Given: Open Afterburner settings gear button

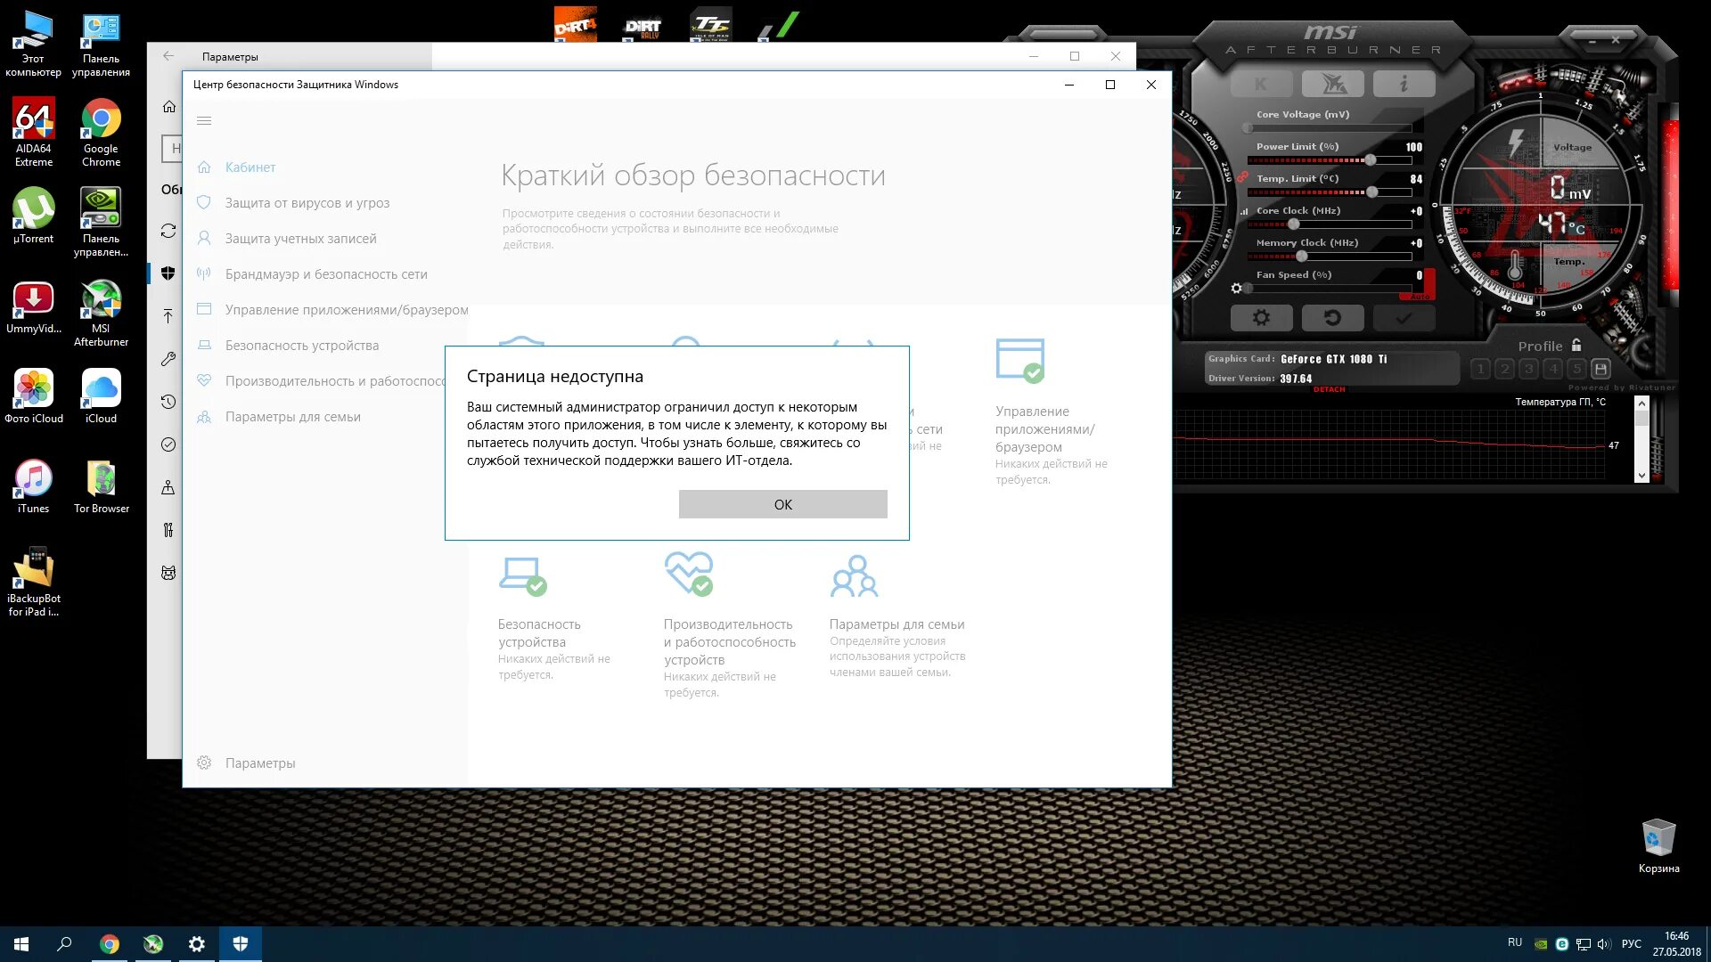Looking at the screenshot, I should [x=1261, y=318].
